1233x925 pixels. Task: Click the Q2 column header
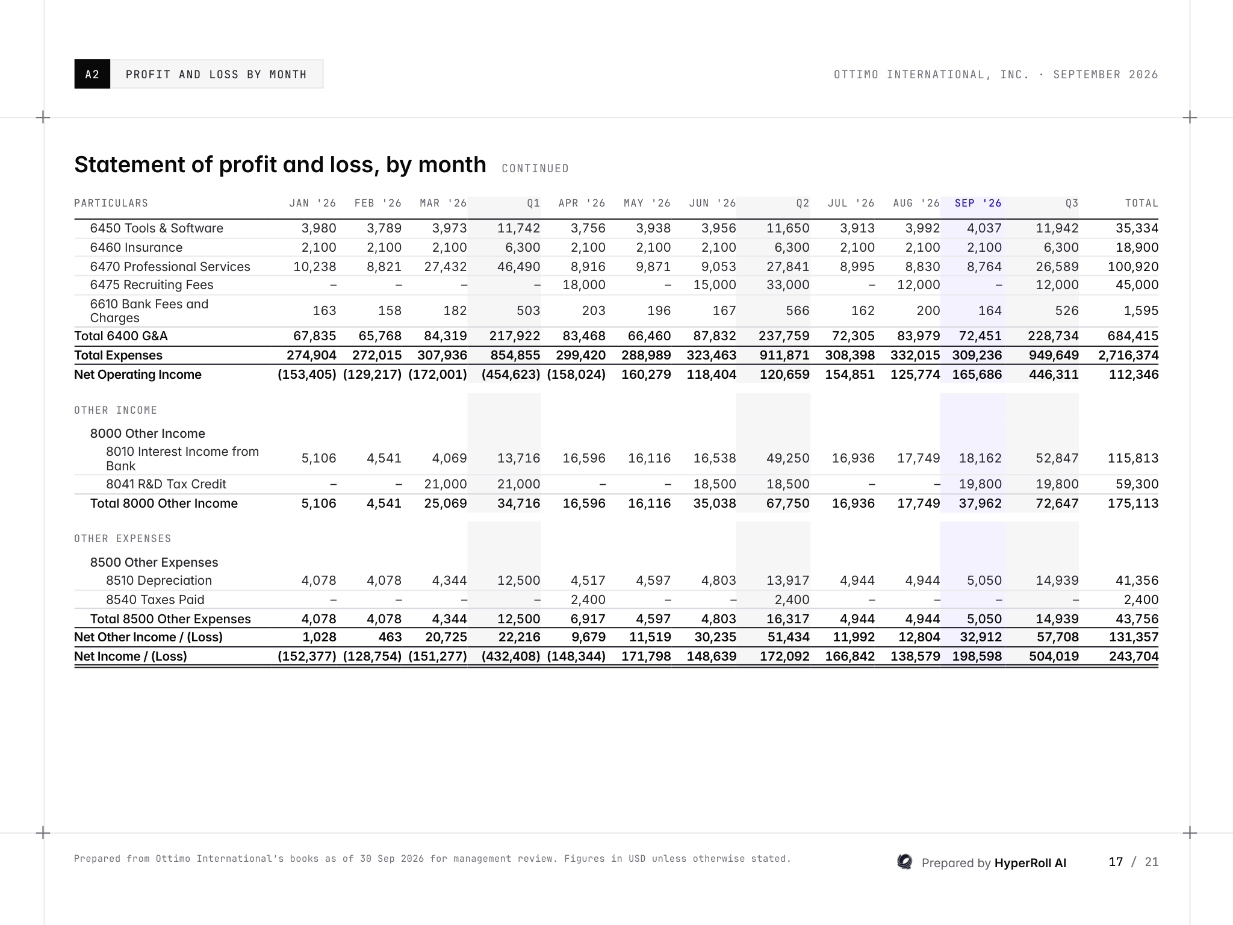click(803, 204)
